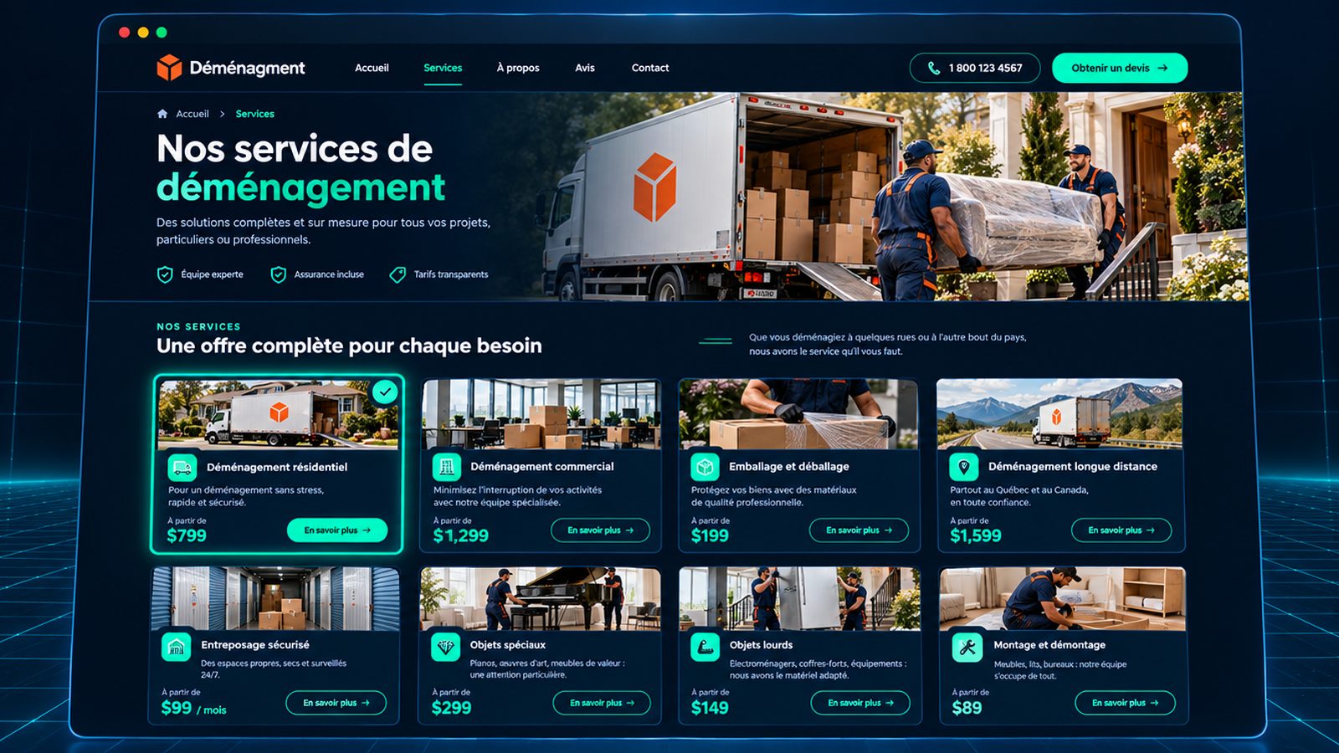Click the Montage et démontage card title

[x=1049, y=645]
